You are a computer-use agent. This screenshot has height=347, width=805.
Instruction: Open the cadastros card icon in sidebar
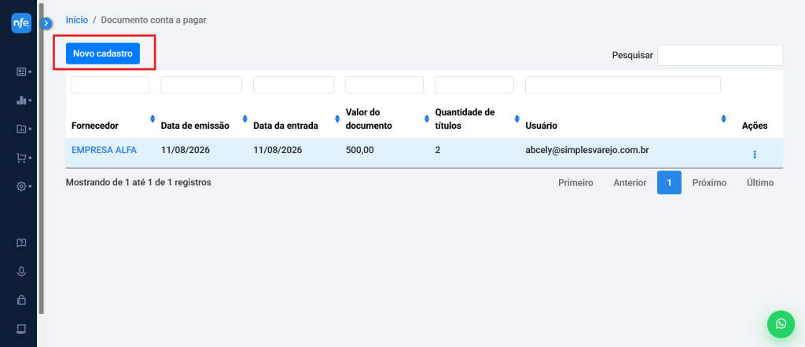click(21, 71)
